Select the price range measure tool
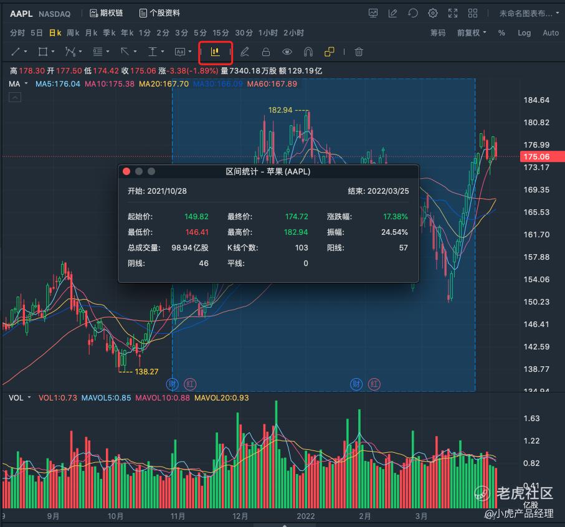The image size is (565, 527). pyautogui.click(x=153, y=52)
